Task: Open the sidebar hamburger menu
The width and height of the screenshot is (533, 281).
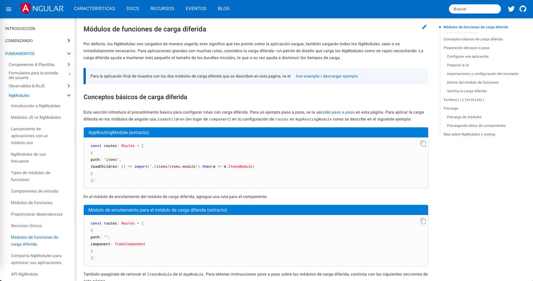Action: (8, 8)
